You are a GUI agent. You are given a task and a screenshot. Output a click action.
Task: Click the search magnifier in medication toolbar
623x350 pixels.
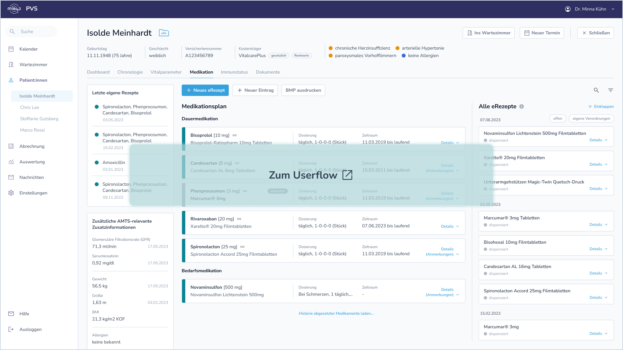click(x=596, y=90)
